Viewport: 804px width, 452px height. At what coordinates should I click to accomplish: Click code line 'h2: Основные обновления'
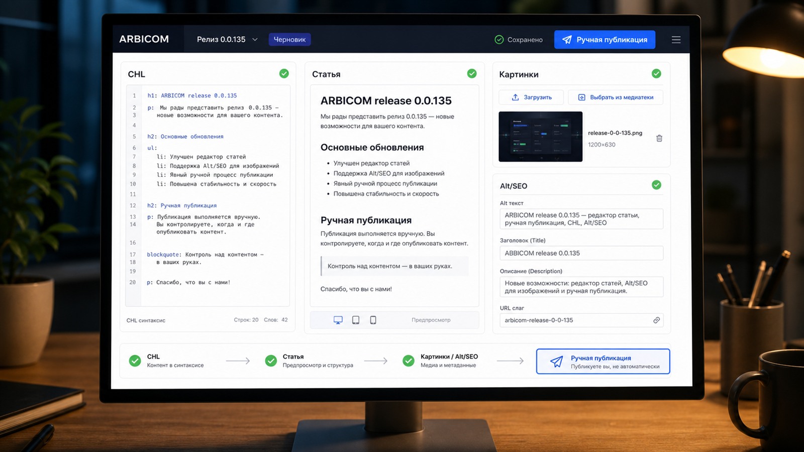tap(185, 137)
